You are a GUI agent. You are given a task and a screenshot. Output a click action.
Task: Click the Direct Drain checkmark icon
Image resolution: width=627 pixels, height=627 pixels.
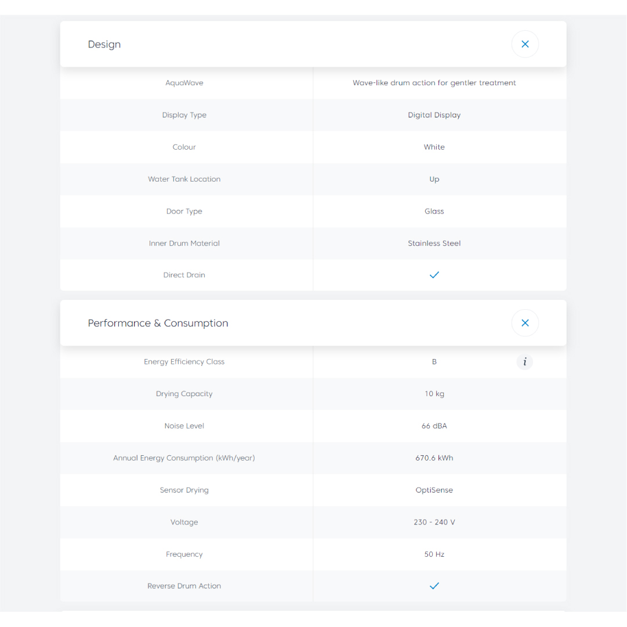(x=434, y=275)
